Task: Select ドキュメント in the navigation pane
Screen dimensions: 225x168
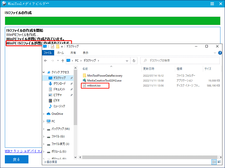Action: pyautogui.click(x=59, y=89)
